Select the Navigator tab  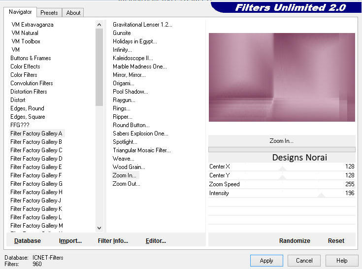point(20,12)
